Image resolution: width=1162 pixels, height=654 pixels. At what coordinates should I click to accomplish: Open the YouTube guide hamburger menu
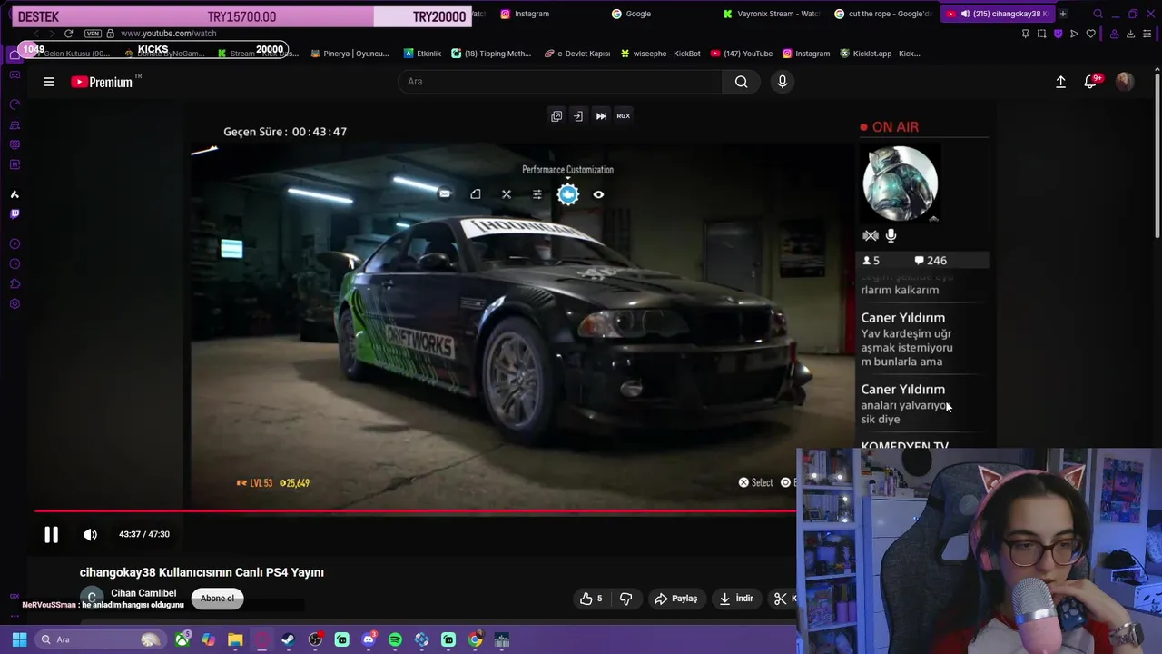click(x=49, y=82)
